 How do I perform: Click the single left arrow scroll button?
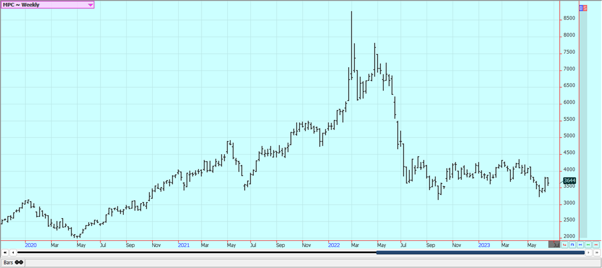pos(13,252)
